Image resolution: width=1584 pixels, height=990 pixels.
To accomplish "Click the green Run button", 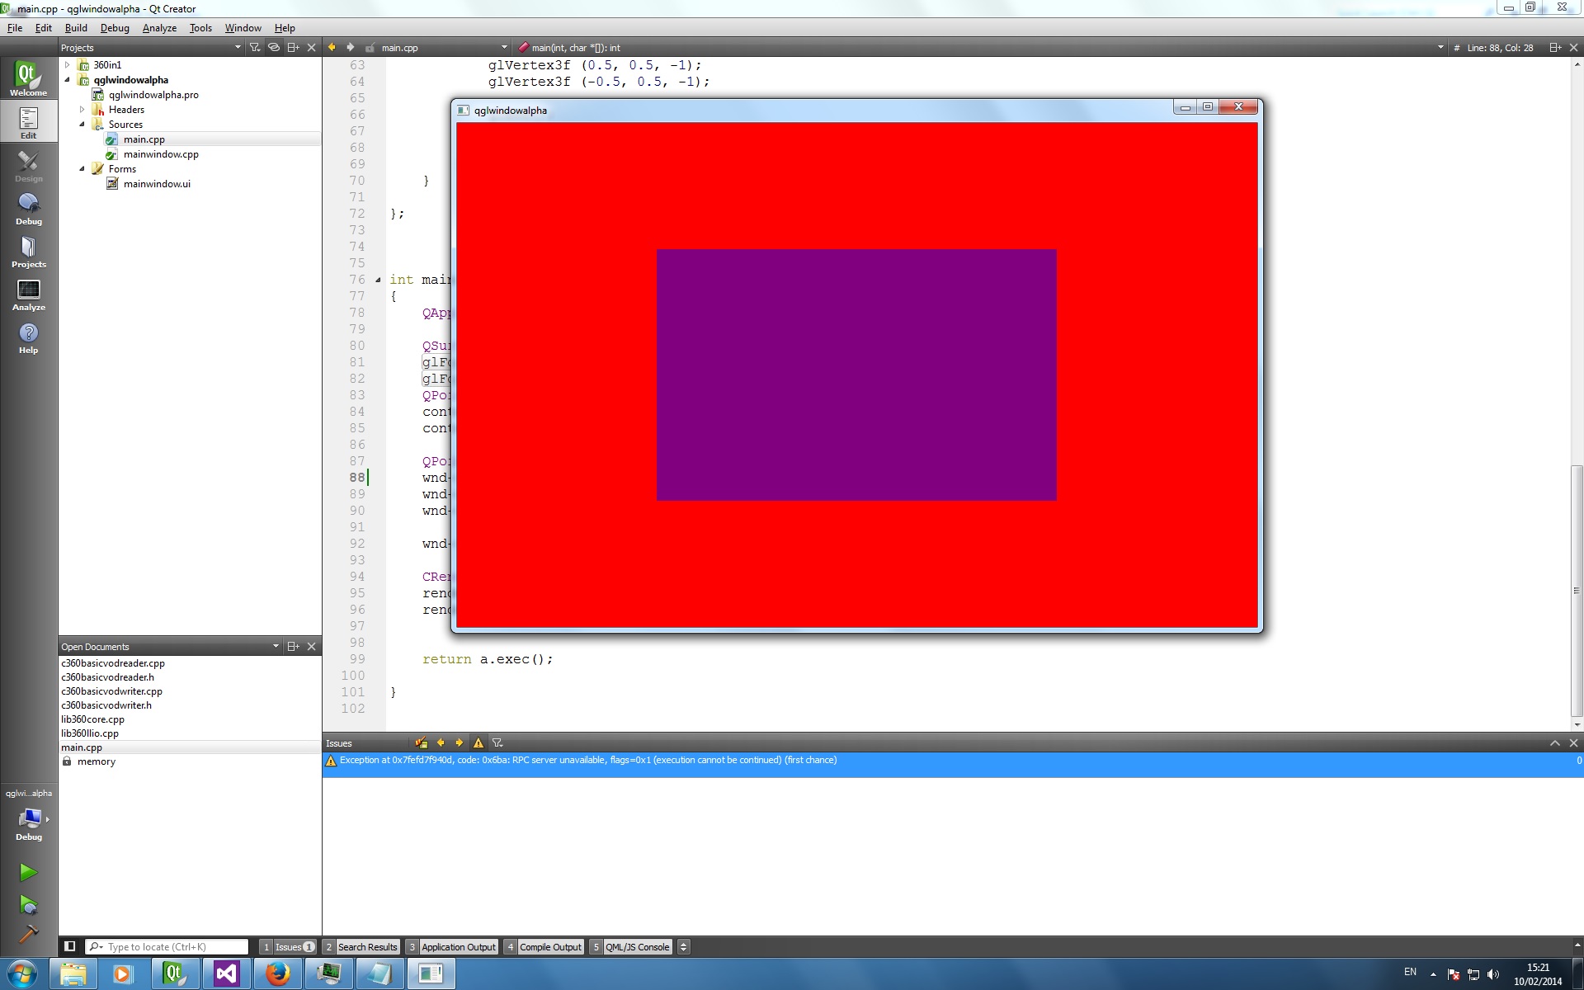I will click(x=28, y=872).
